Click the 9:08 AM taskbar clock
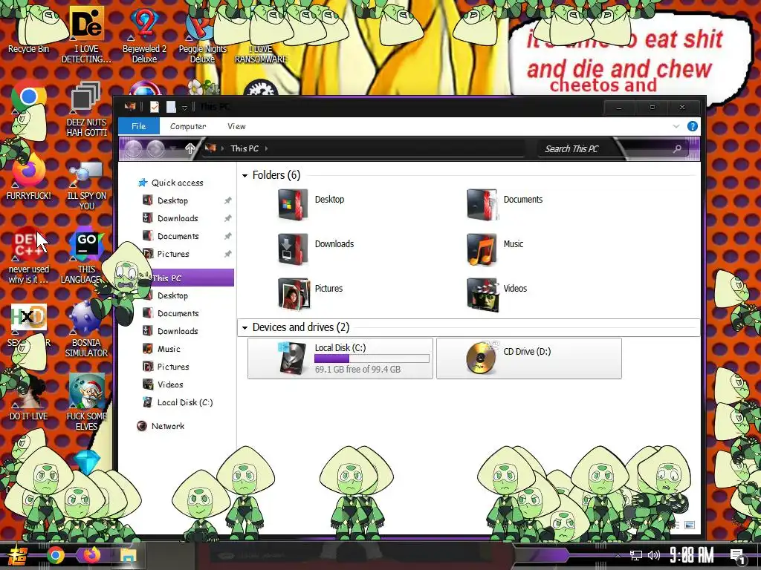The width and height of the screenshot is (761, 570). [x=692, y=555]
